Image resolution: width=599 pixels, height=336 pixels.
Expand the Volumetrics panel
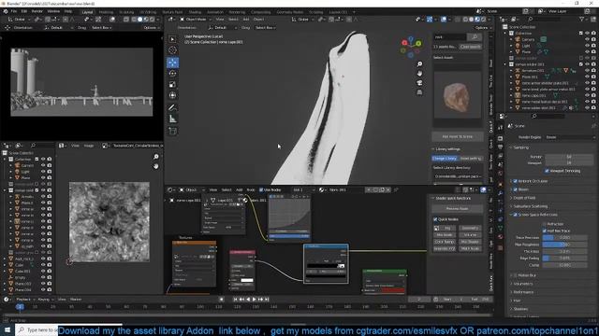522,284
